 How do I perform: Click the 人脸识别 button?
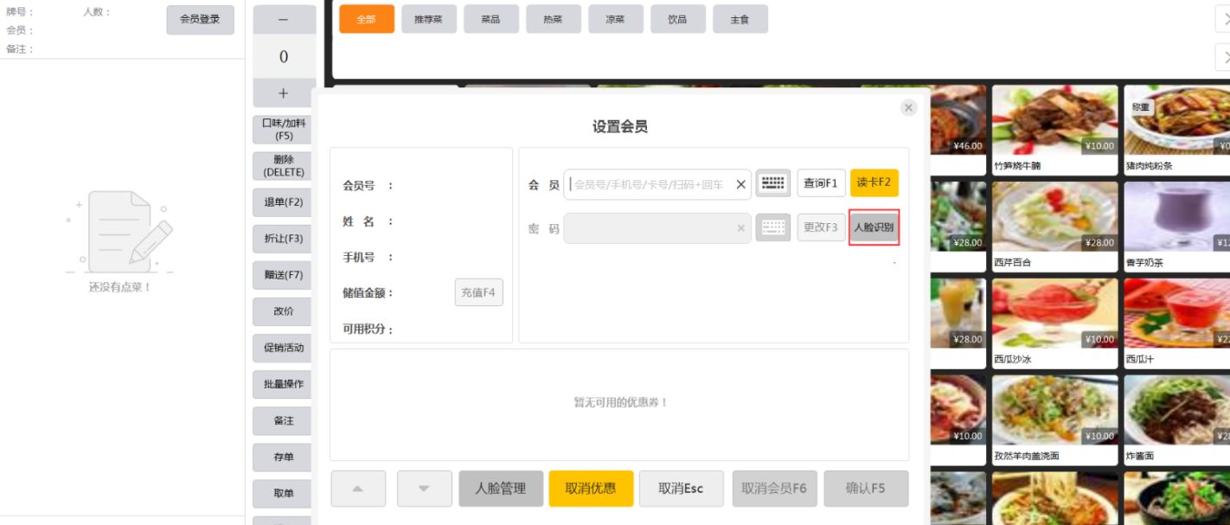[x=874, y=227]
